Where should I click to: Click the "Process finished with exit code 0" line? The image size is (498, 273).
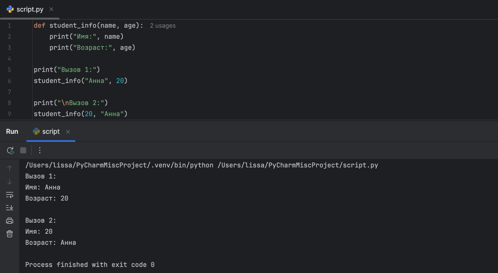click(90, 265)
